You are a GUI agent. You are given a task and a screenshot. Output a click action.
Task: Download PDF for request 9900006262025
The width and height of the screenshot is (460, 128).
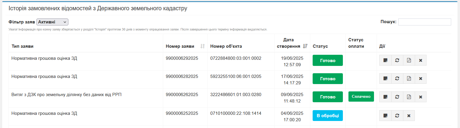click(409, 97)
